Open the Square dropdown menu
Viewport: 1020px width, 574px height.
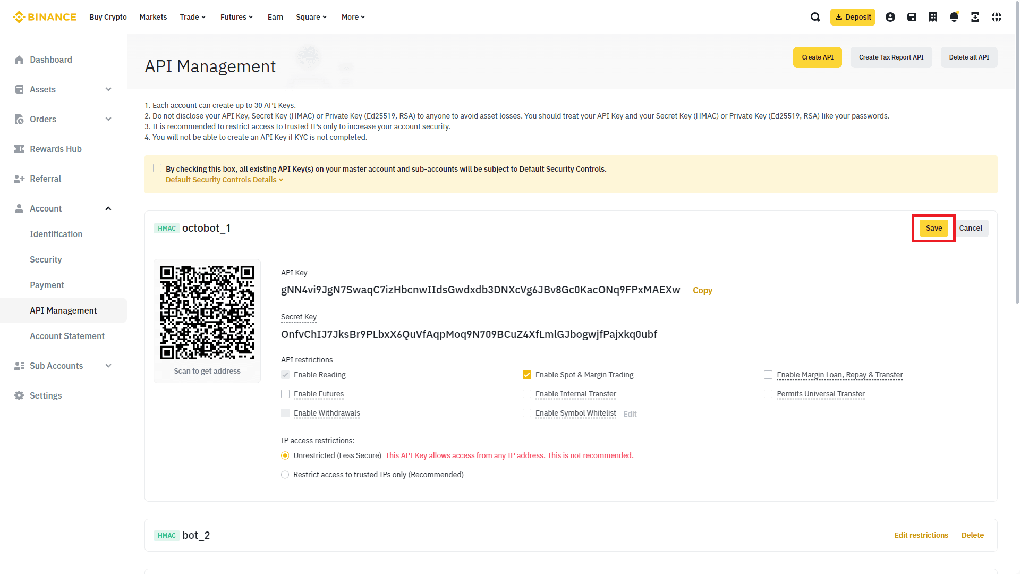[311, 17]
